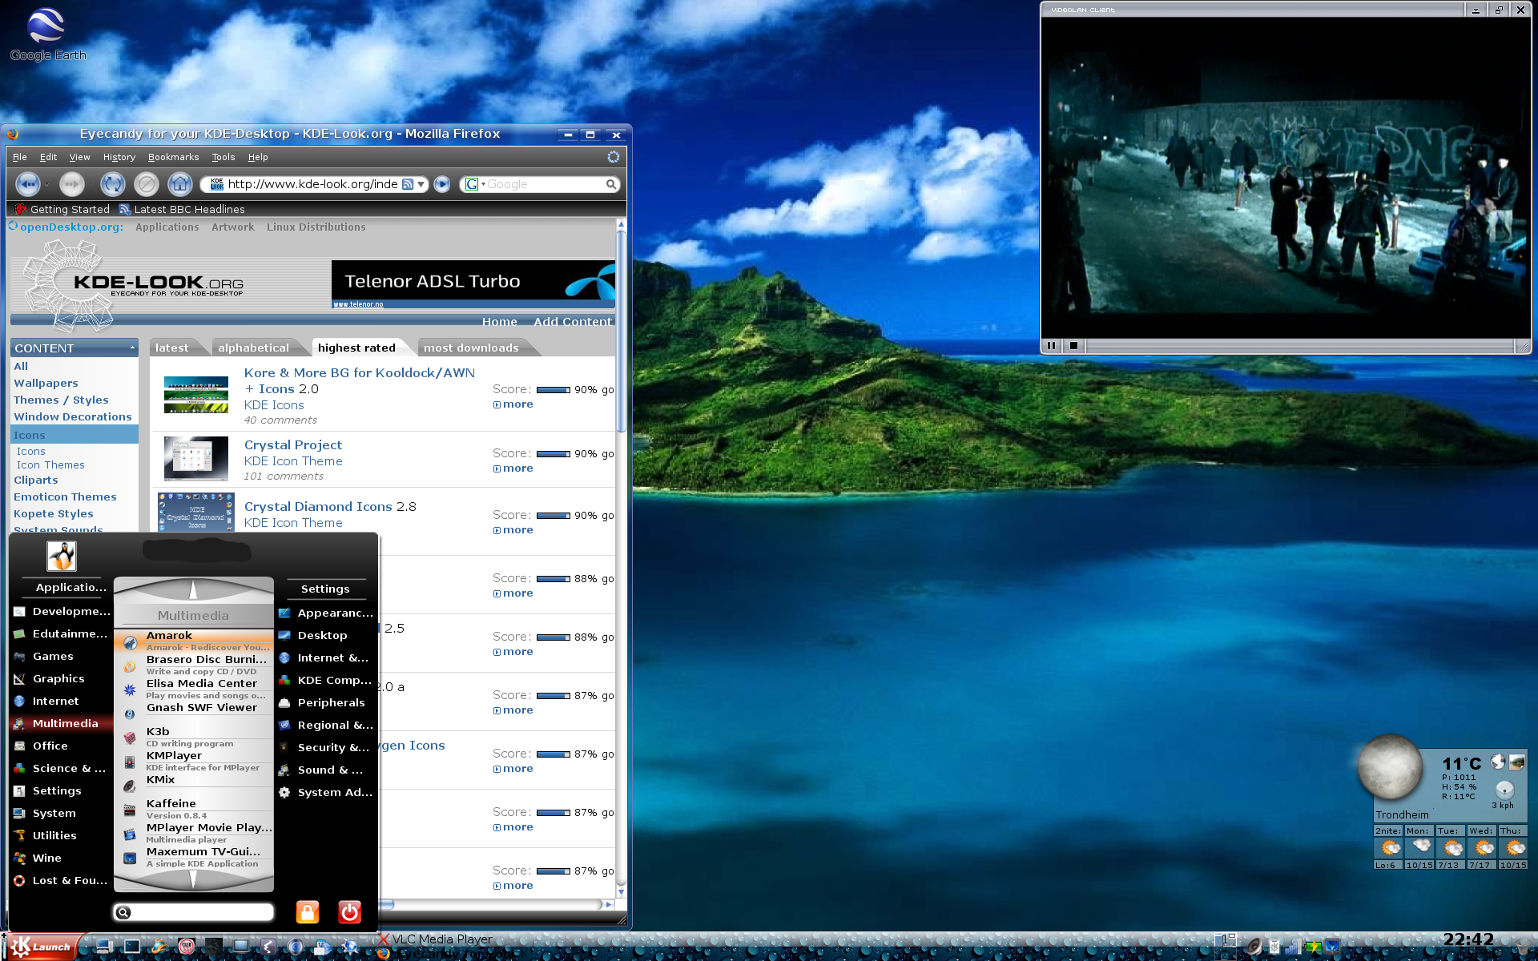Open the Bookmarks menu in Firefox
Image resolution: width=1538 pixels, height=961 pixels.
(x=173, y=157)
